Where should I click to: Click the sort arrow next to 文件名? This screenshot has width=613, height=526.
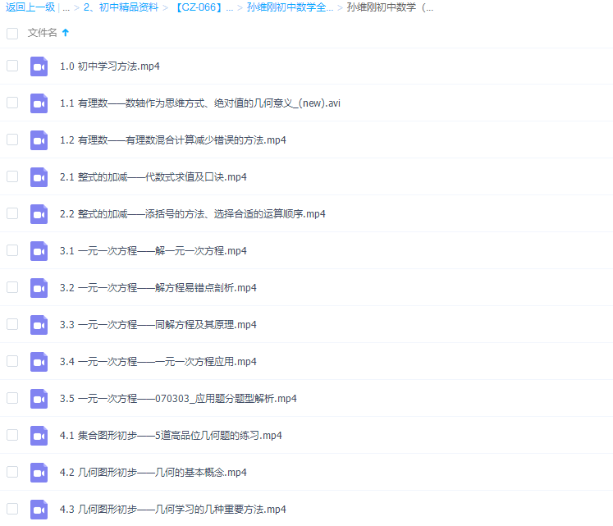pos(66,33)
